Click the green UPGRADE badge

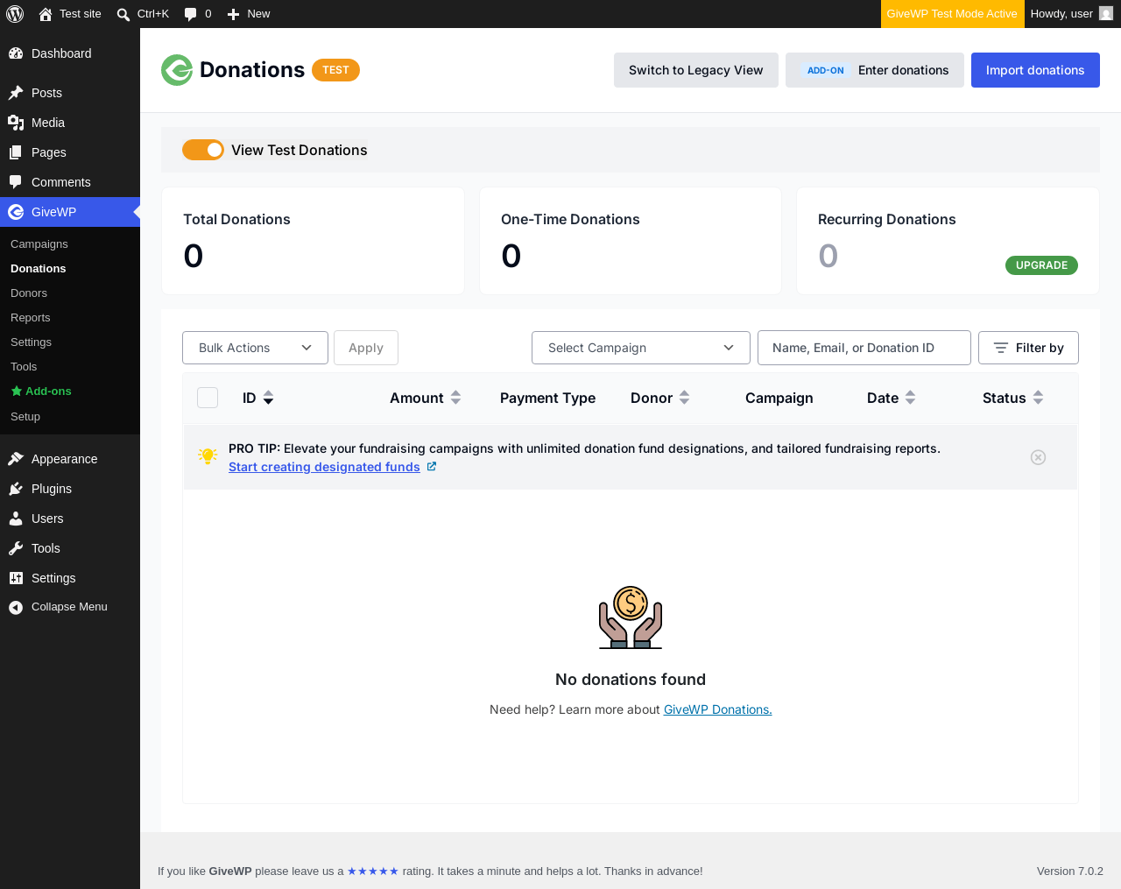click(1041, 265)
